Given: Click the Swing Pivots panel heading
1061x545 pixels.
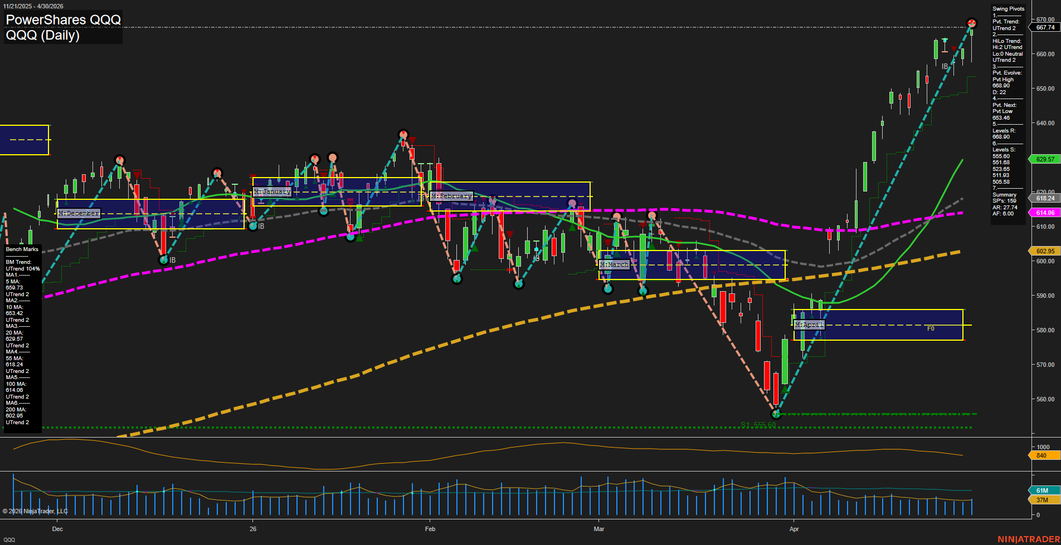Looking at the screenshot, I should pos(1008,9).
